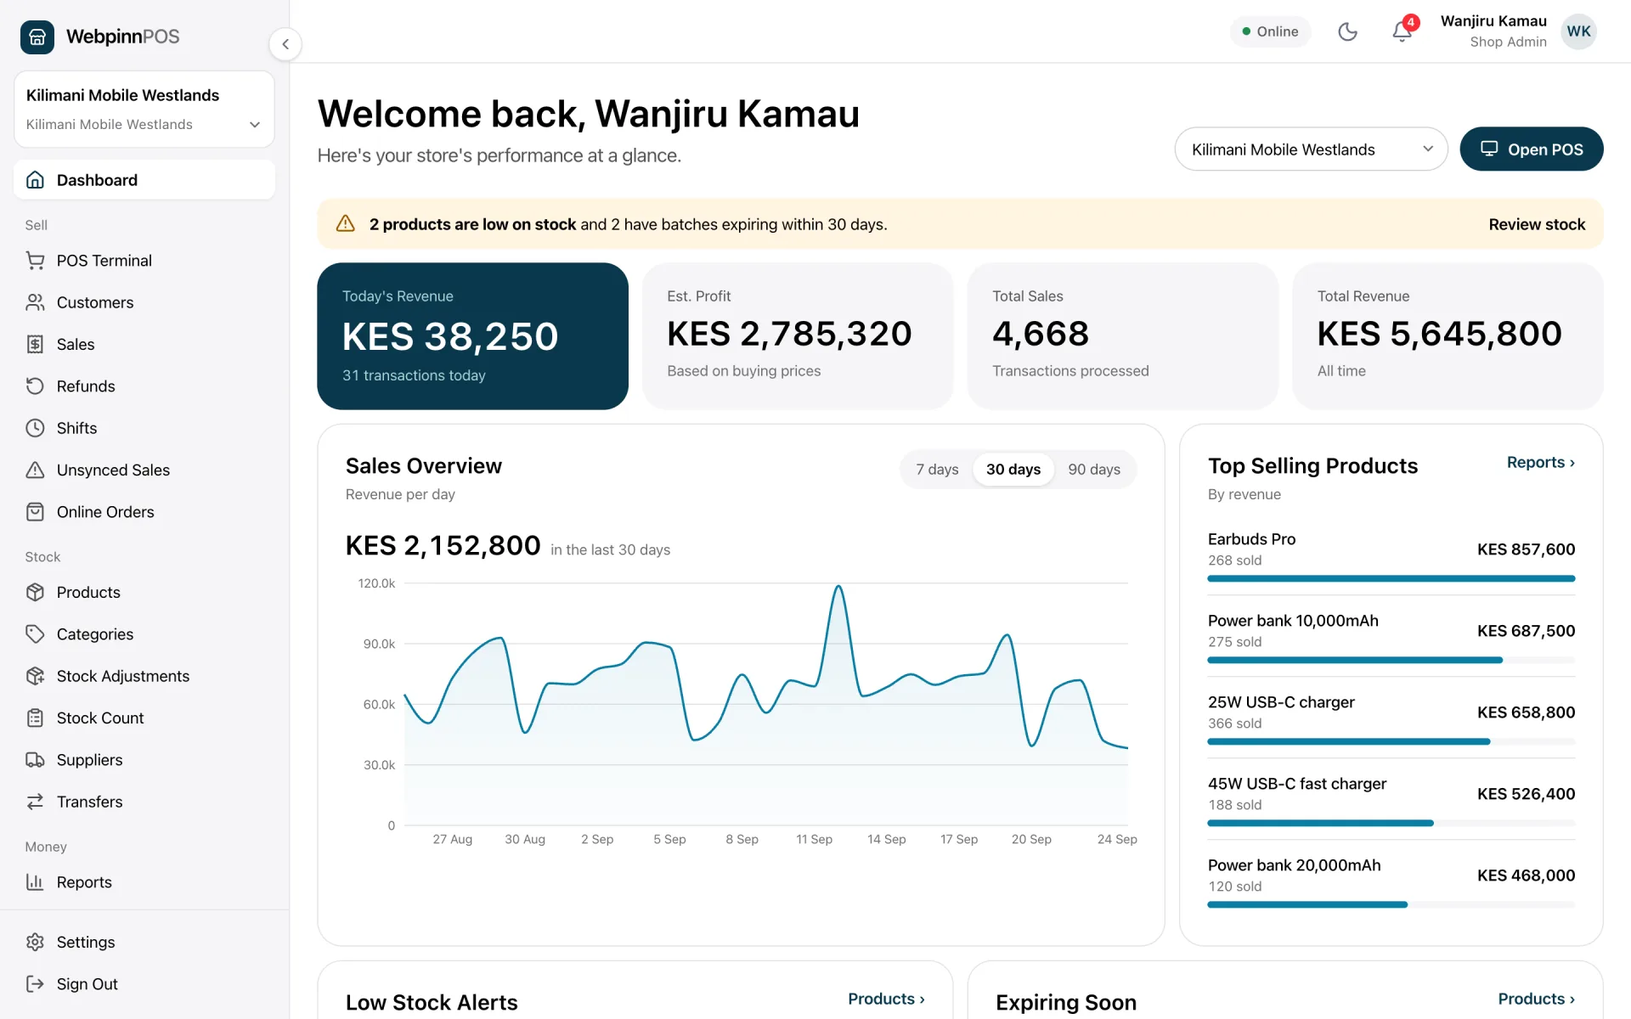Click the Sign Out door icon
This screenshot has width=1631, height=1019.
[35, 984]
